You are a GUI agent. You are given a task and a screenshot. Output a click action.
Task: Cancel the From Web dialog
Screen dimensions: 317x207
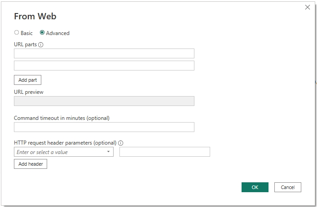pos(287,187)
